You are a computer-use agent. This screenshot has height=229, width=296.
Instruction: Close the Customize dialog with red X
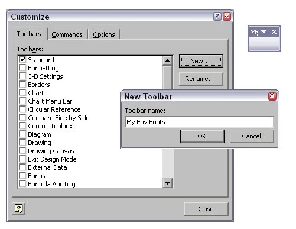pyautogui.click(x=227, y=17)
